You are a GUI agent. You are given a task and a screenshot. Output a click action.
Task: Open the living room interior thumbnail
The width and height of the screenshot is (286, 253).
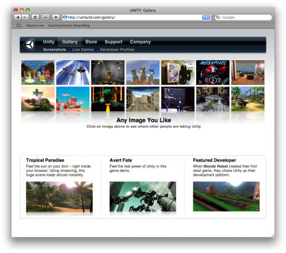coord(248,73)
